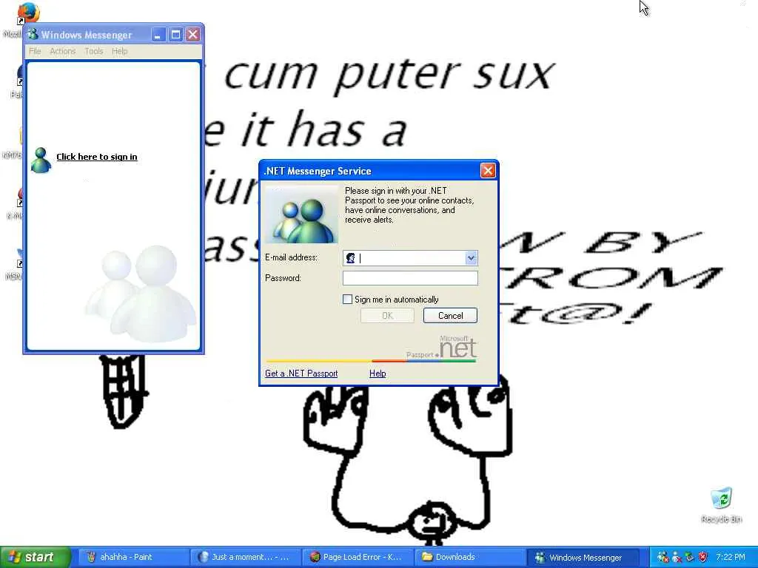Click the Windows Messenger tray icon with red X
This screenshot has height=568, width=758.
point(663,557)
